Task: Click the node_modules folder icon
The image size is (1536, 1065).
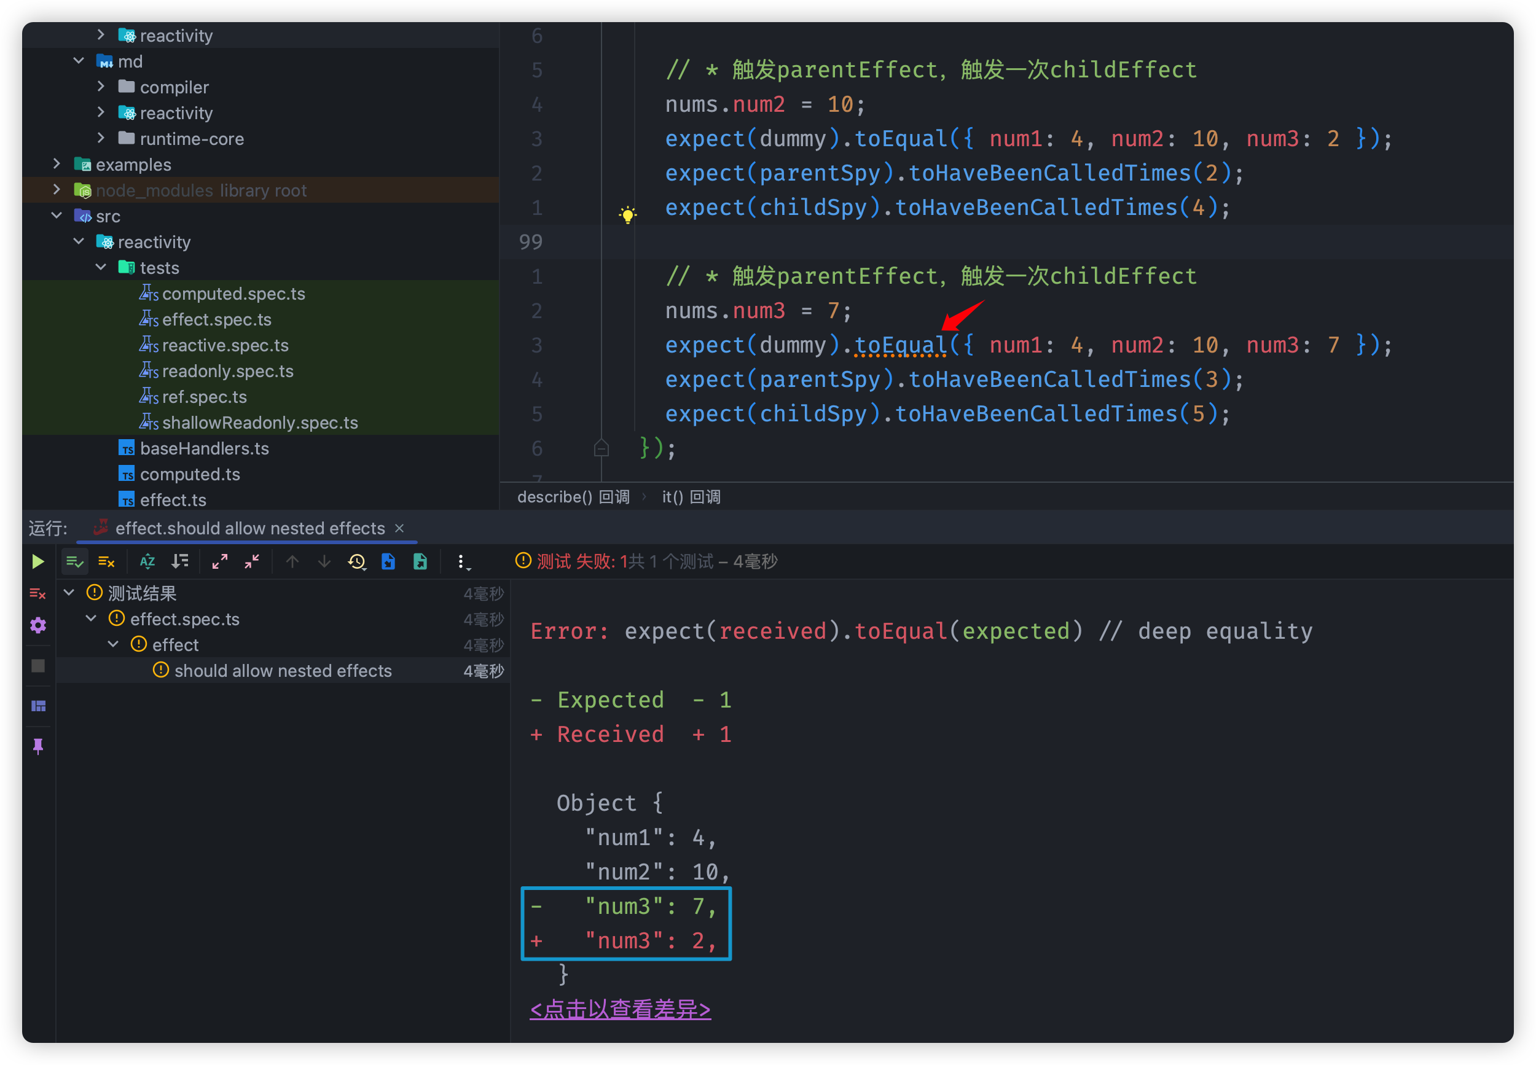Action: coord(83,190)
